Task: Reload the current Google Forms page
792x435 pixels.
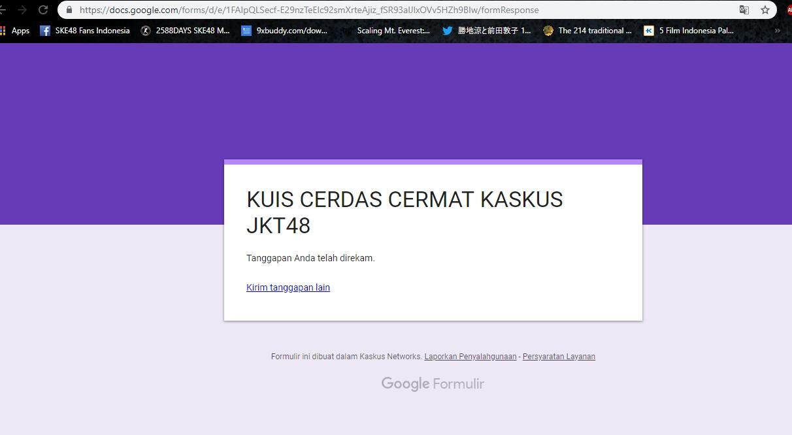Action: pos(43,9)
